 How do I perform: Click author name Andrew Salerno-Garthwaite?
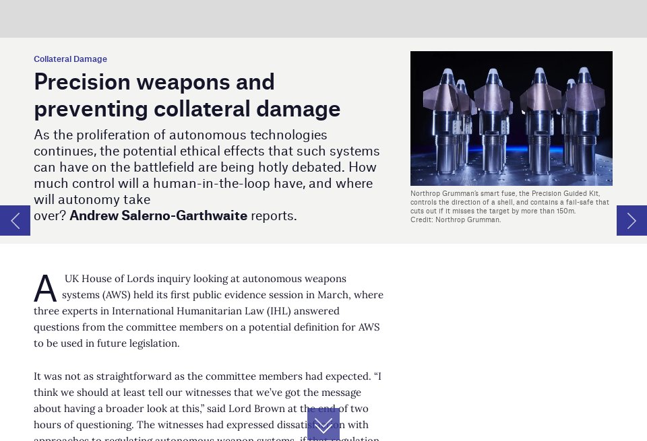click(158, 215)
